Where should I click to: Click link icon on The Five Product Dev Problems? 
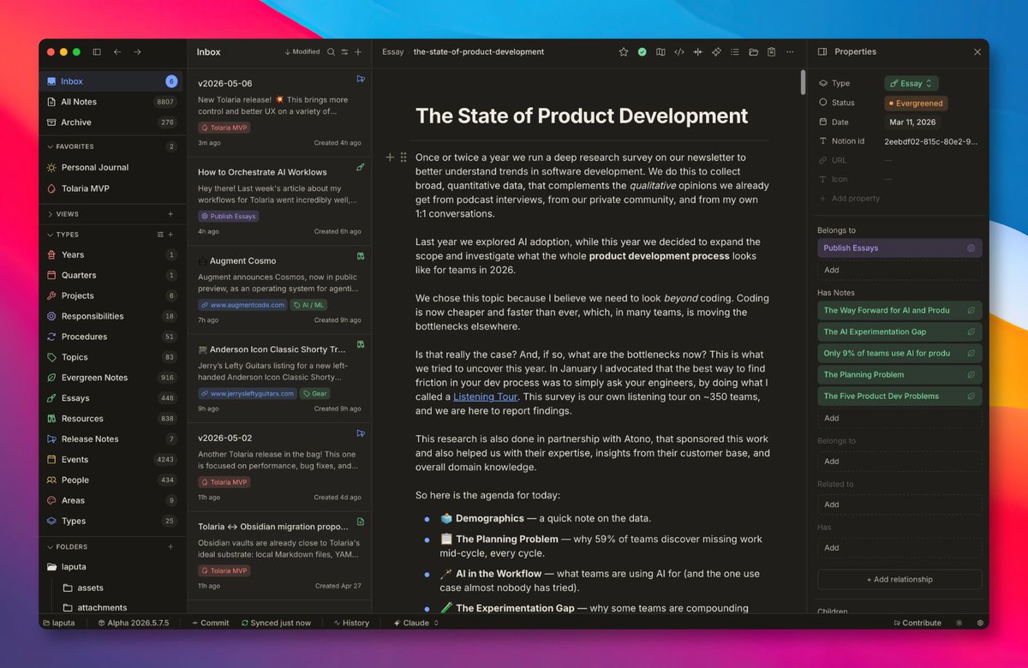[x=971, y=396]
